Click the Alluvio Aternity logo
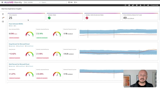160x90 pixels. point(13,2)
